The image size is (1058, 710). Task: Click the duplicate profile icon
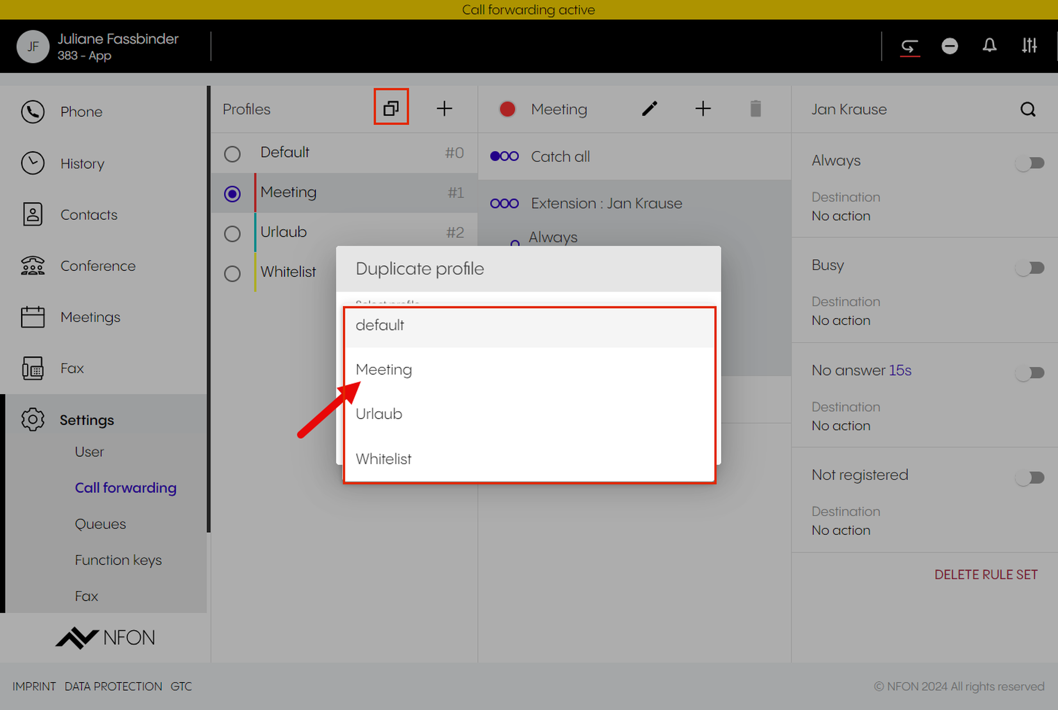click(391, 108)
